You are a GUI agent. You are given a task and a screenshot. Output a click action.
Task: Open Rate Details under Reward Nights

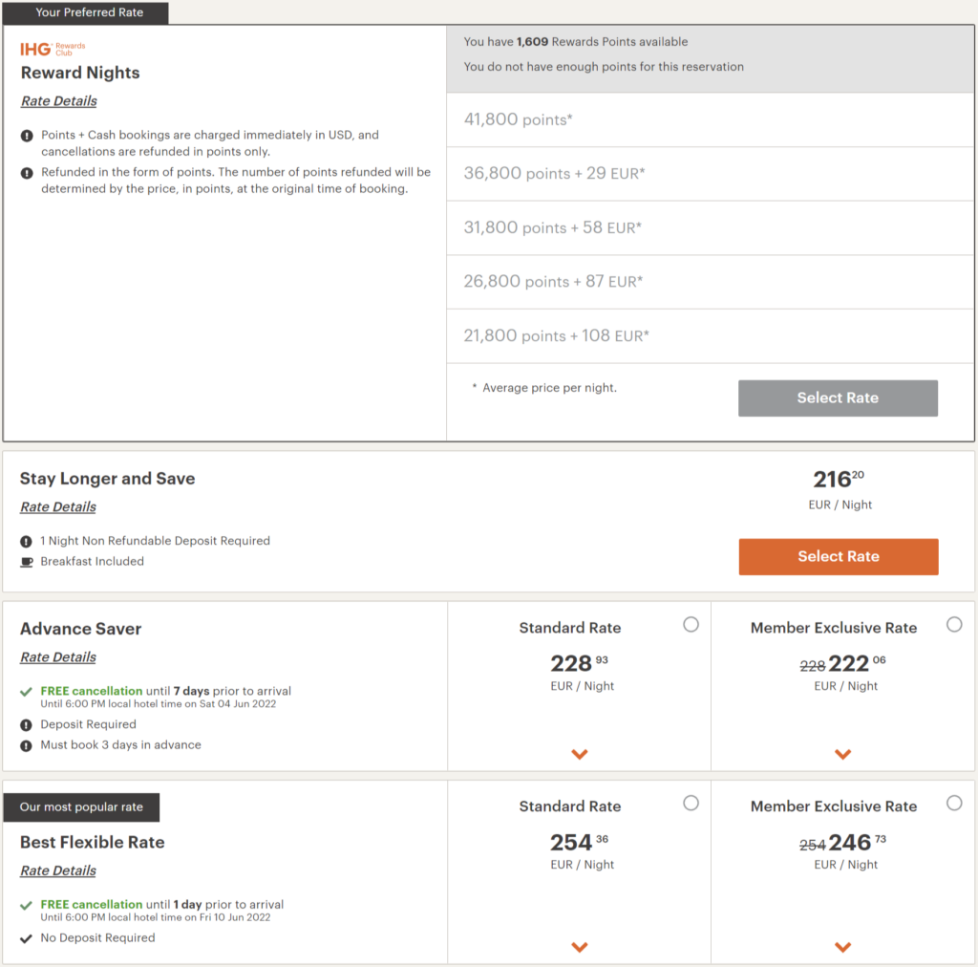pyautogui.click(x=58, y=101)
